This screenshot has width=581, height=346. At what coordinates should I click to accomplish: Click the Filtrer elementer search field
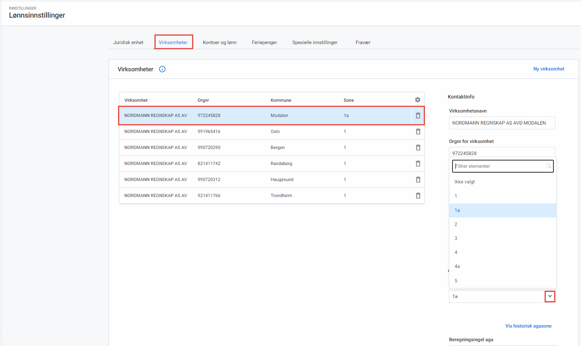(x=499, y=166)
